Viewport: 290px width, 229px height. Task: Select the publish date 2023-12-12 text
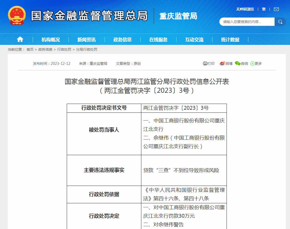tap(60, 64)
